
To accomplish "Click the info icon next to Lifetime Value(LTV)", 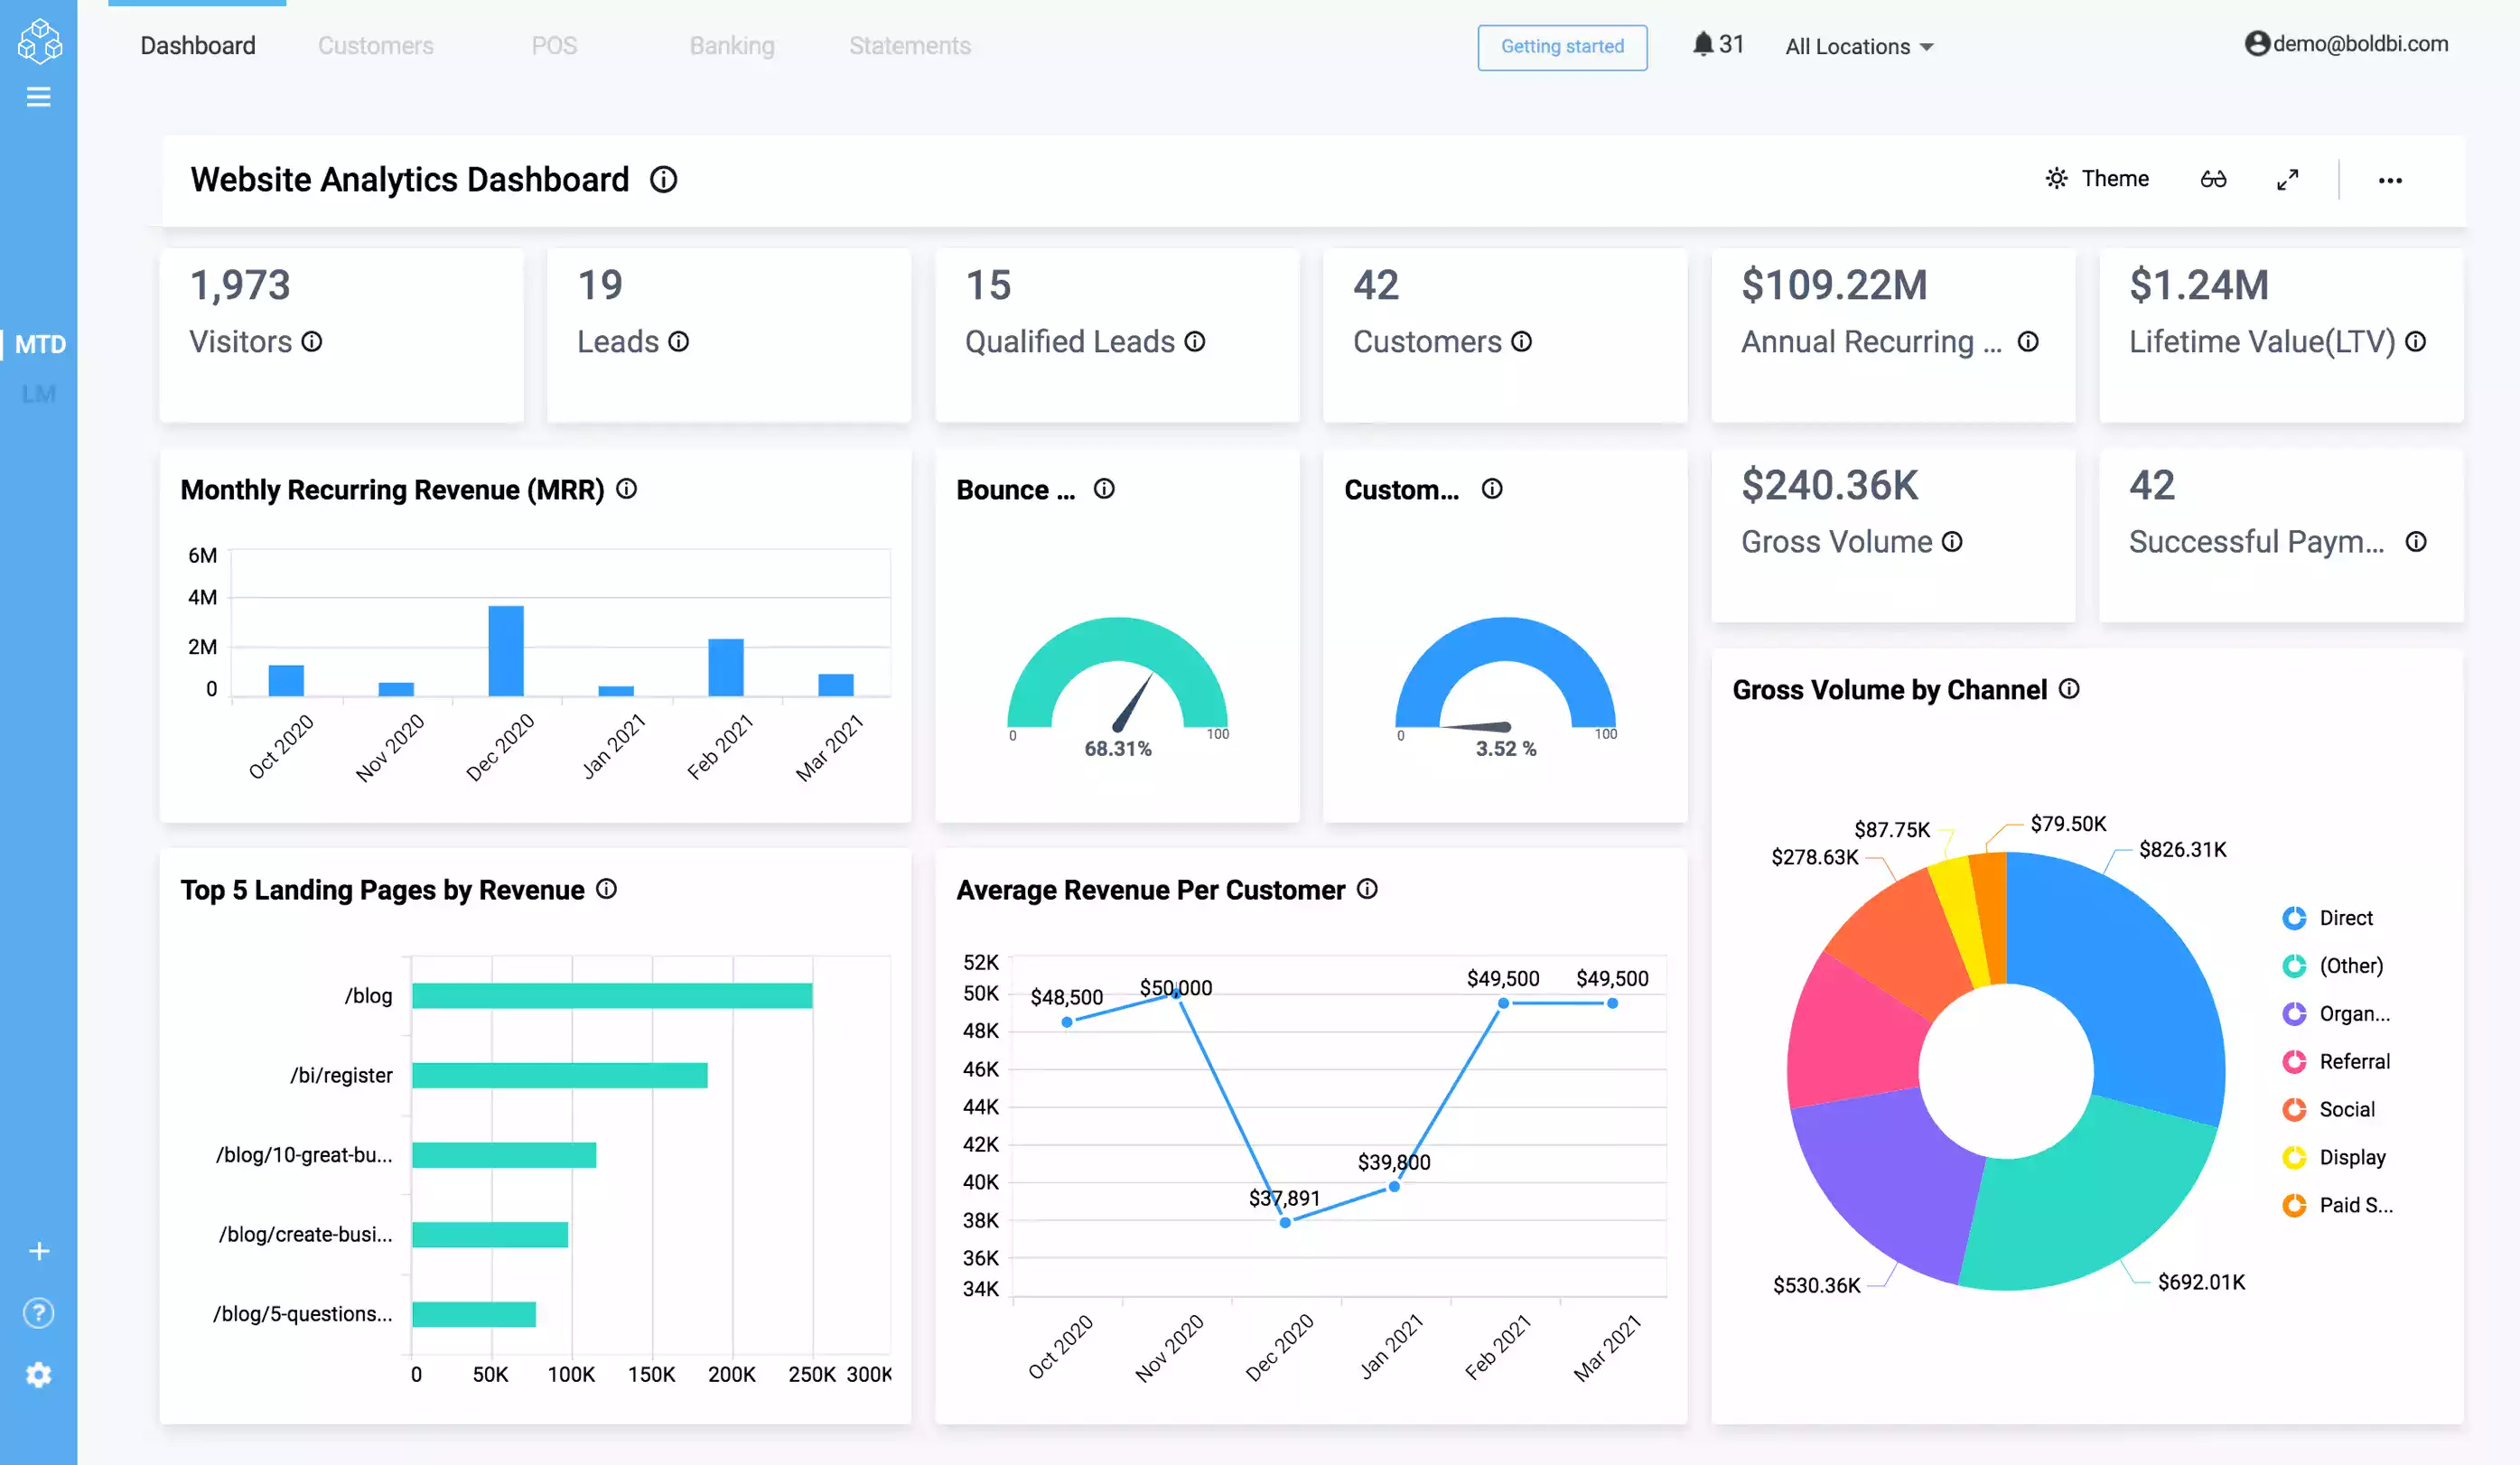I will click(2416, 342).
